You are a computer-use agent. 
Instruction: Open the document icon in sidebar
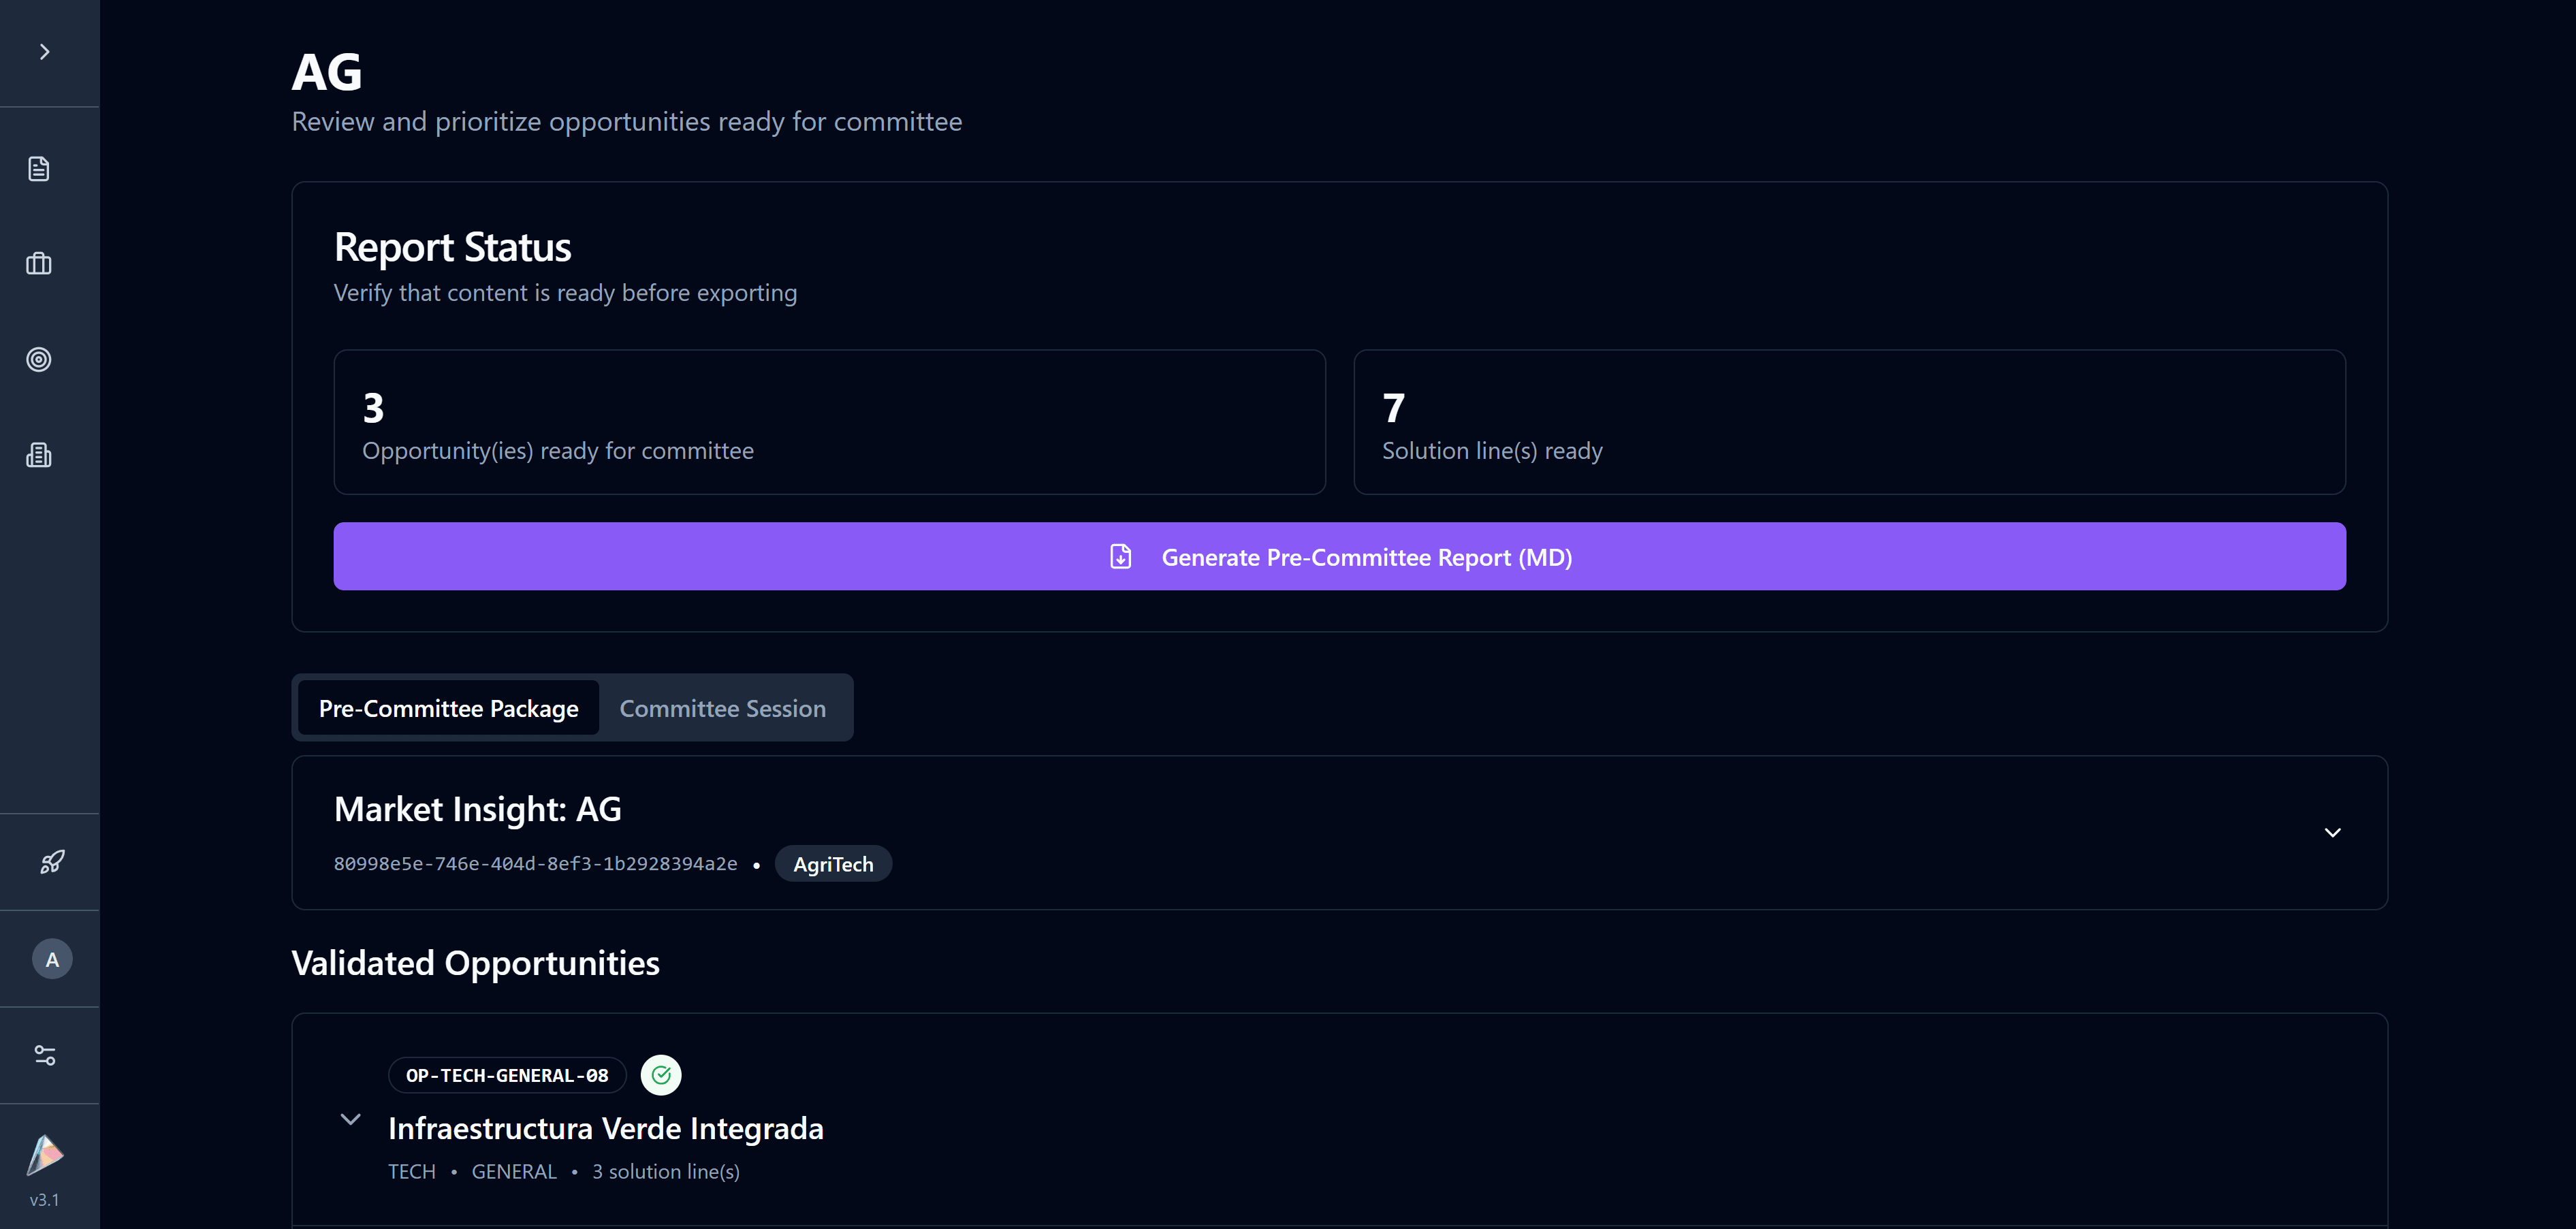coord(39,169)
